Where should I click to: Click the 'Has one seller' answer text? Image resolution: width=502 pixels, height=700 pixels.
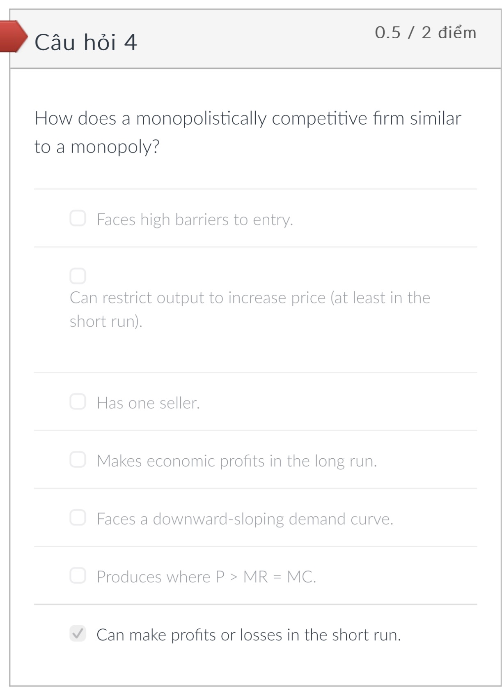click(149, 403)
